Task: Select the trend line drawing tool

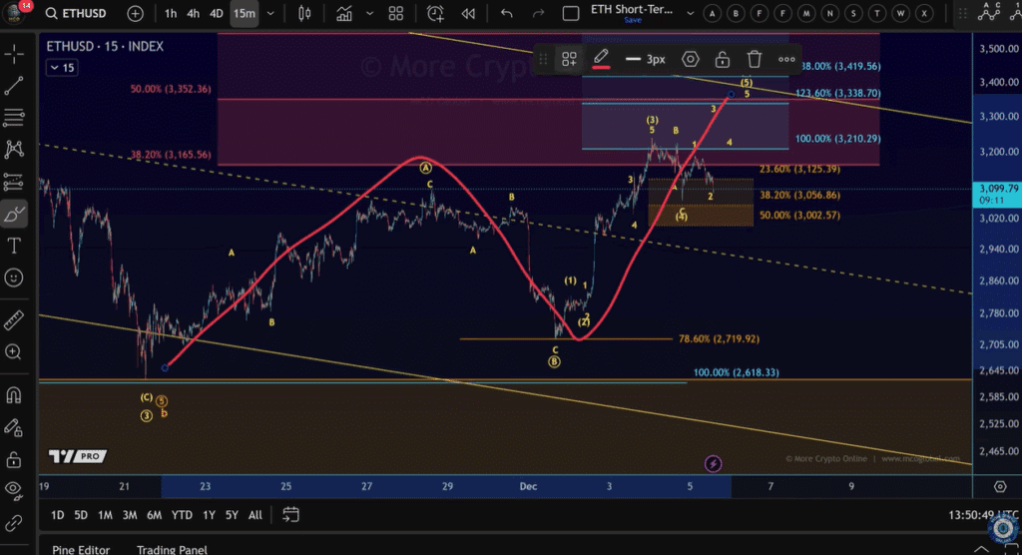Action: click(x=14, y=86)
